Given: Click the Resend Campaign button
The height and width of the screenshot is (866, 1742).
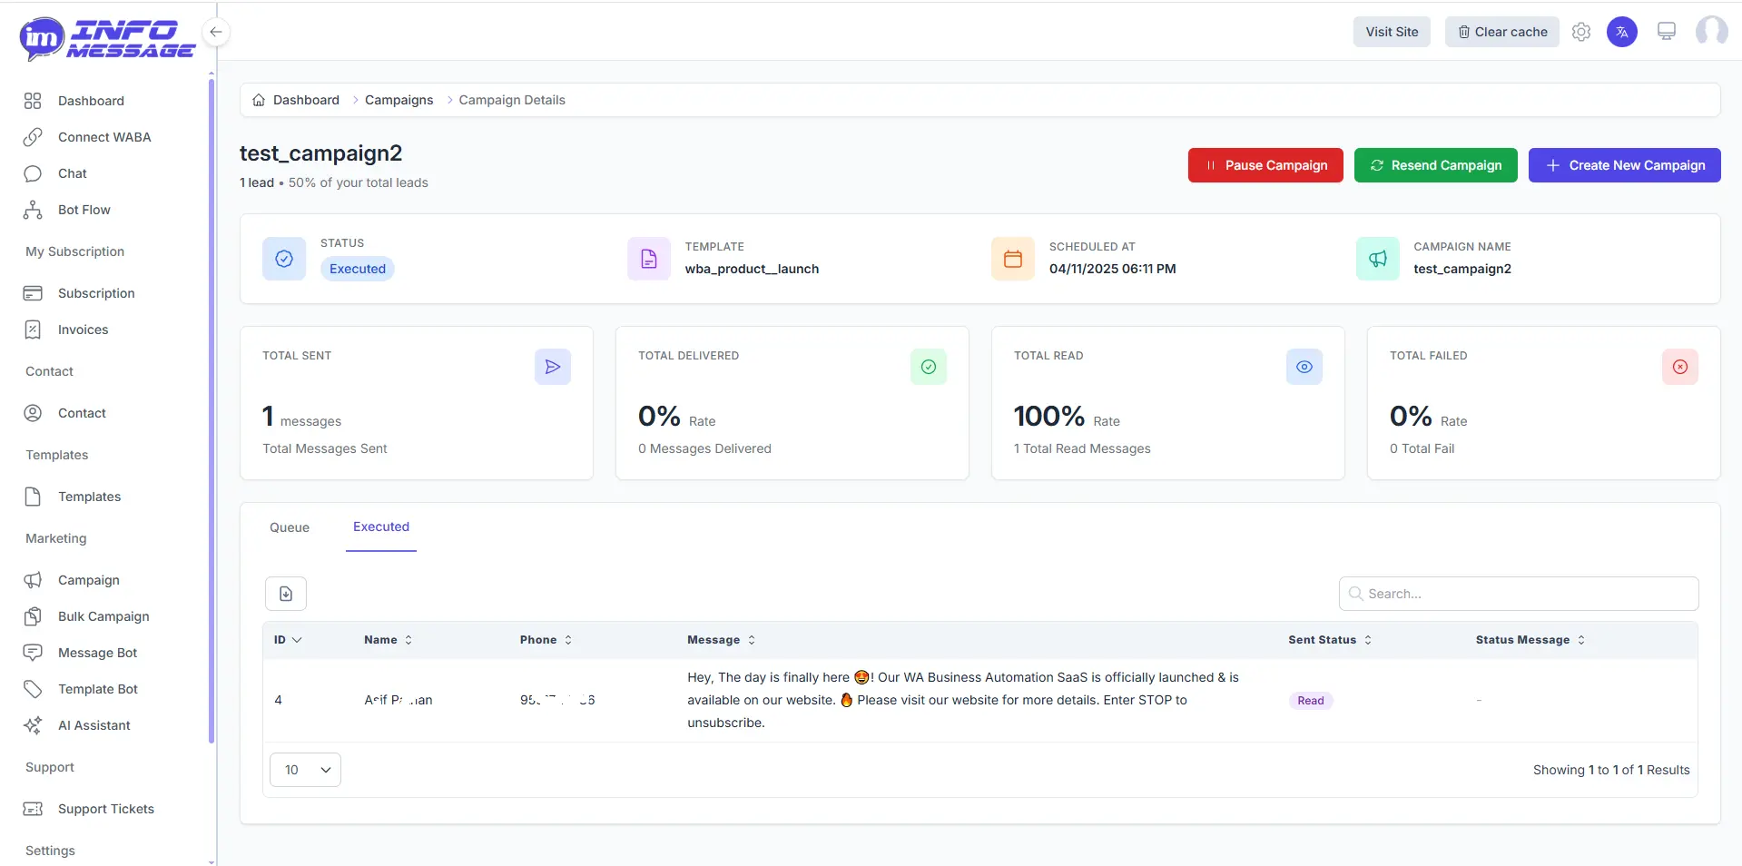Looking at the screenshot, I should tap(1435, 165).
